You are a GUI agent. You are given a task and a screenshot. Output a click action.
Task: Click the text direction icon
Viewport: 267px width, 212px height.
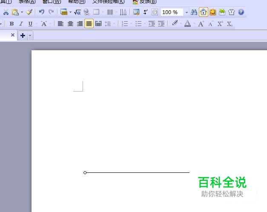click(x=123, y=12)
